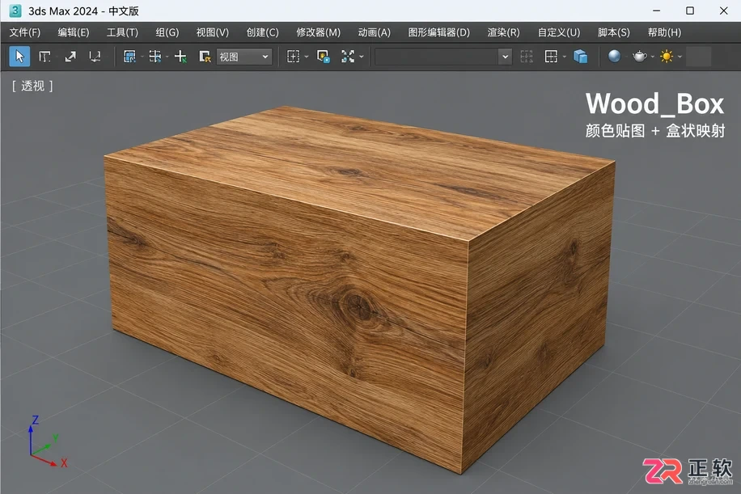This screenshot has width=741, height=494.
Task: Click the select-and-move toolbar icon
Action: pyautogui.click(x=44, y=57)
